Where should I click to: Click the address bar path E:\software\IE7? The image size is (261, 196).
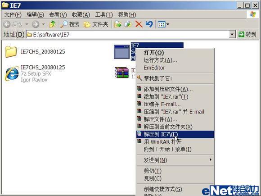click(51, 35)
